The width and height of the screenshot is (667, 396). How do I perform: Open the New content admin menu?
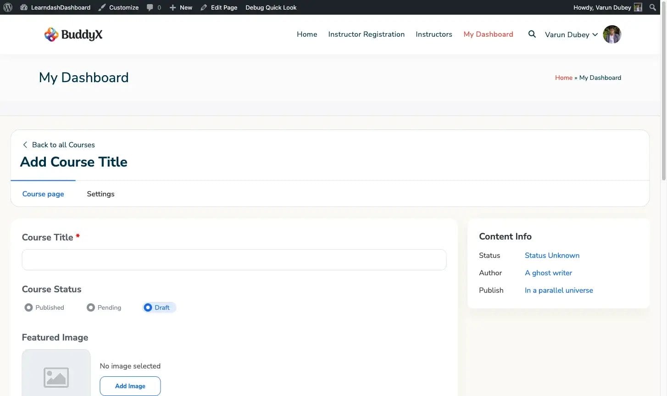click(x=181, y=7)
